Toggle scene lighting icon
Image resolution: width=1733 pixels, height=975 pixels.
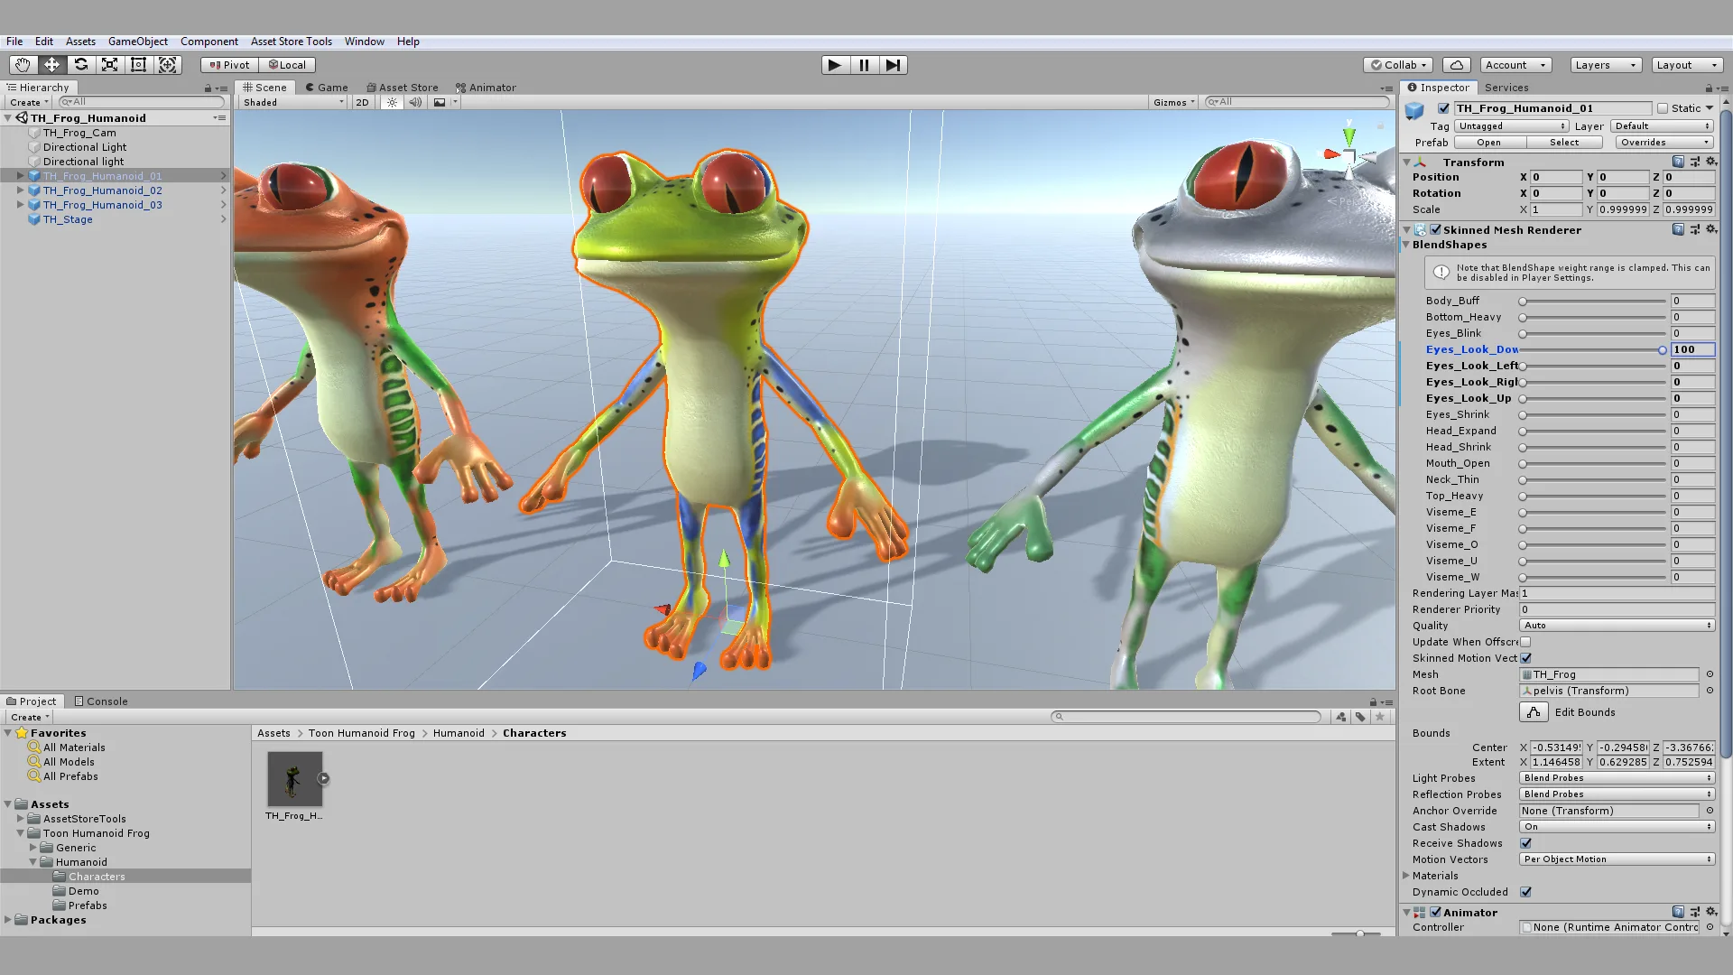click(x=392, y=102)
